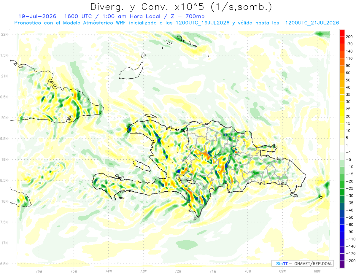
Task: Click the "73W" longitude axis label
Action: click(143, 271)
